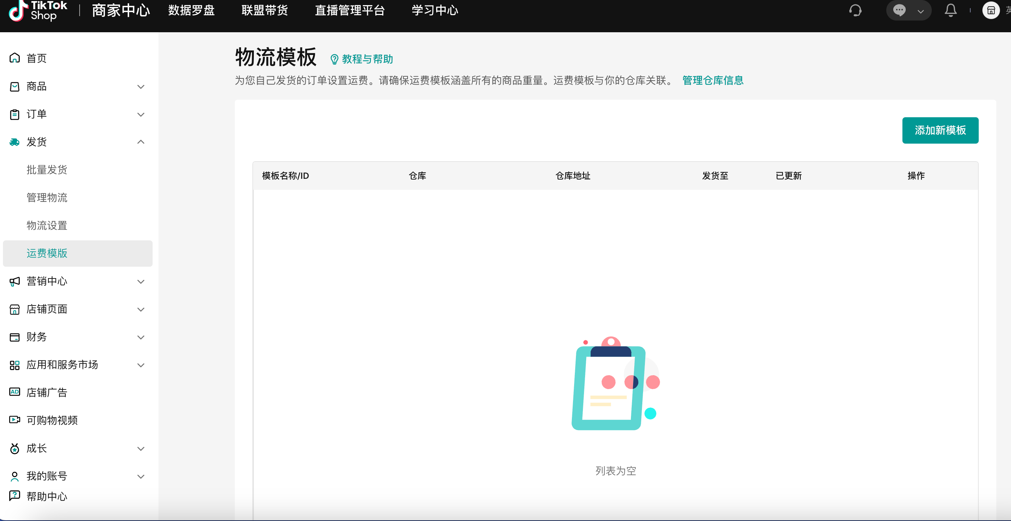The image size is (1011, 521).
Task: Click the 店铺广告 AD icon
Action: click(x=15, y=392)
